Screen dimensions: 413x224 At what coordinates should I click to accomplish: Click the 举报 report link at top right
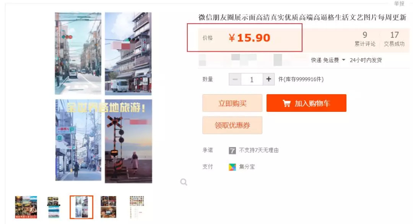[399, 4]
